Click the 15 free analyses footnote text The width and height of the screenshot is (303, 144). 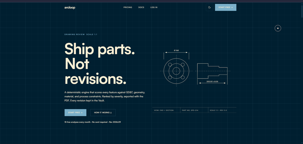click(93, 122)
